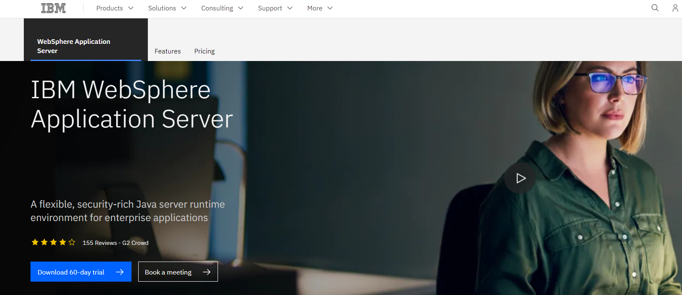The height and width of the screenshot is (295, 682).
Task: Click the IBM logo
Action: 53,8
